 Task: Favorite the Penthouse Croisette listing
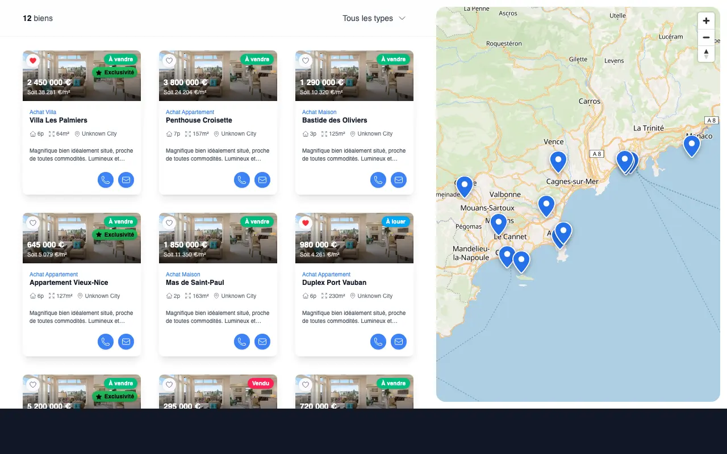tap(169, 61)
